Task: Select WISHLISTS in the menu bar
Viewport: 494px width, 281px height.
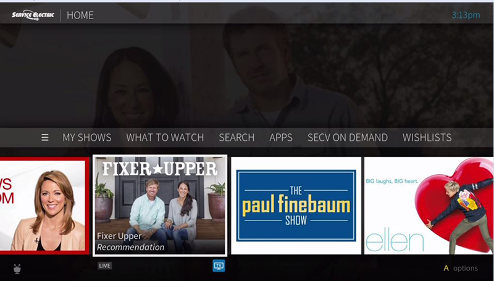Action: (427, 138)
